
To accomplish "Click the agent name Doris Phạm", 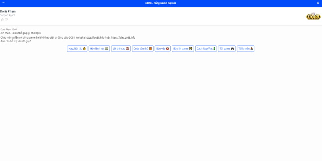I will click(8, 11).
